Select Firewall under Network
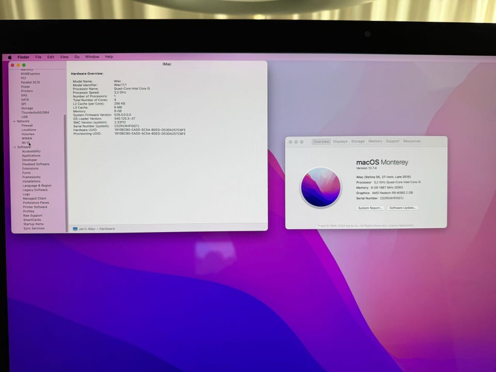Image resolution: width=496 pixels, height=372 pixels. point(27,126)
